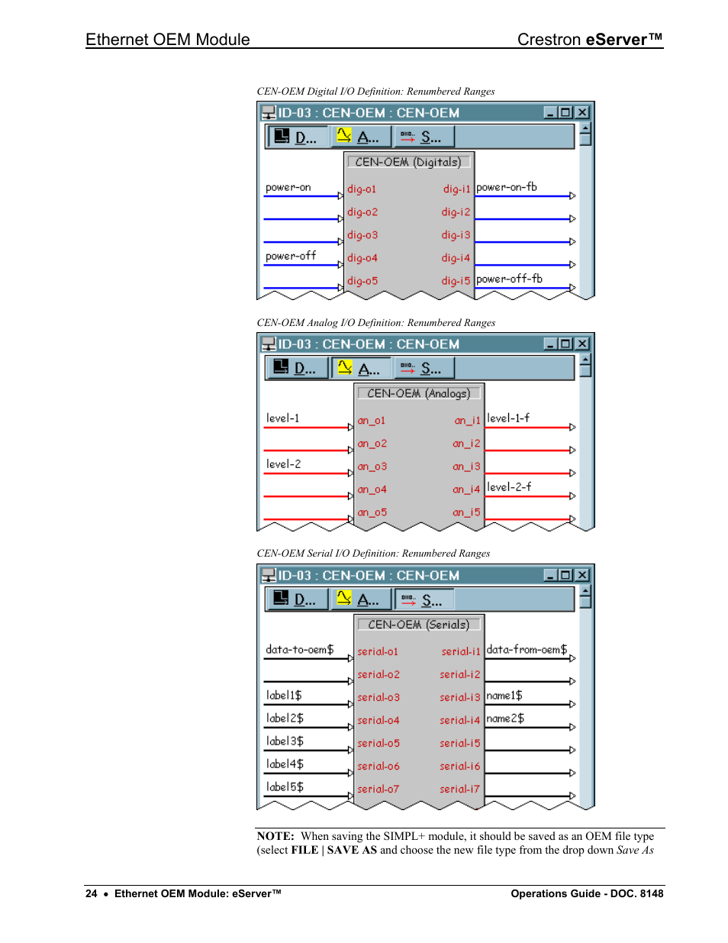
Task: Click the label5$ serial input signal
Action: 285,787
